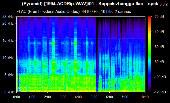
Task: Select the 0 kHz frequency label
Action: point(9,92)
